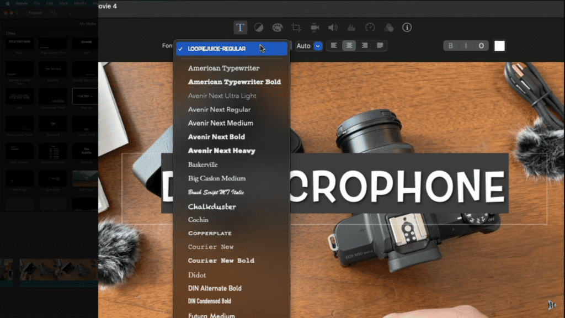Open the Edit menu
The height and width of the screenshot is (318, 565).
tap(49, 3)
